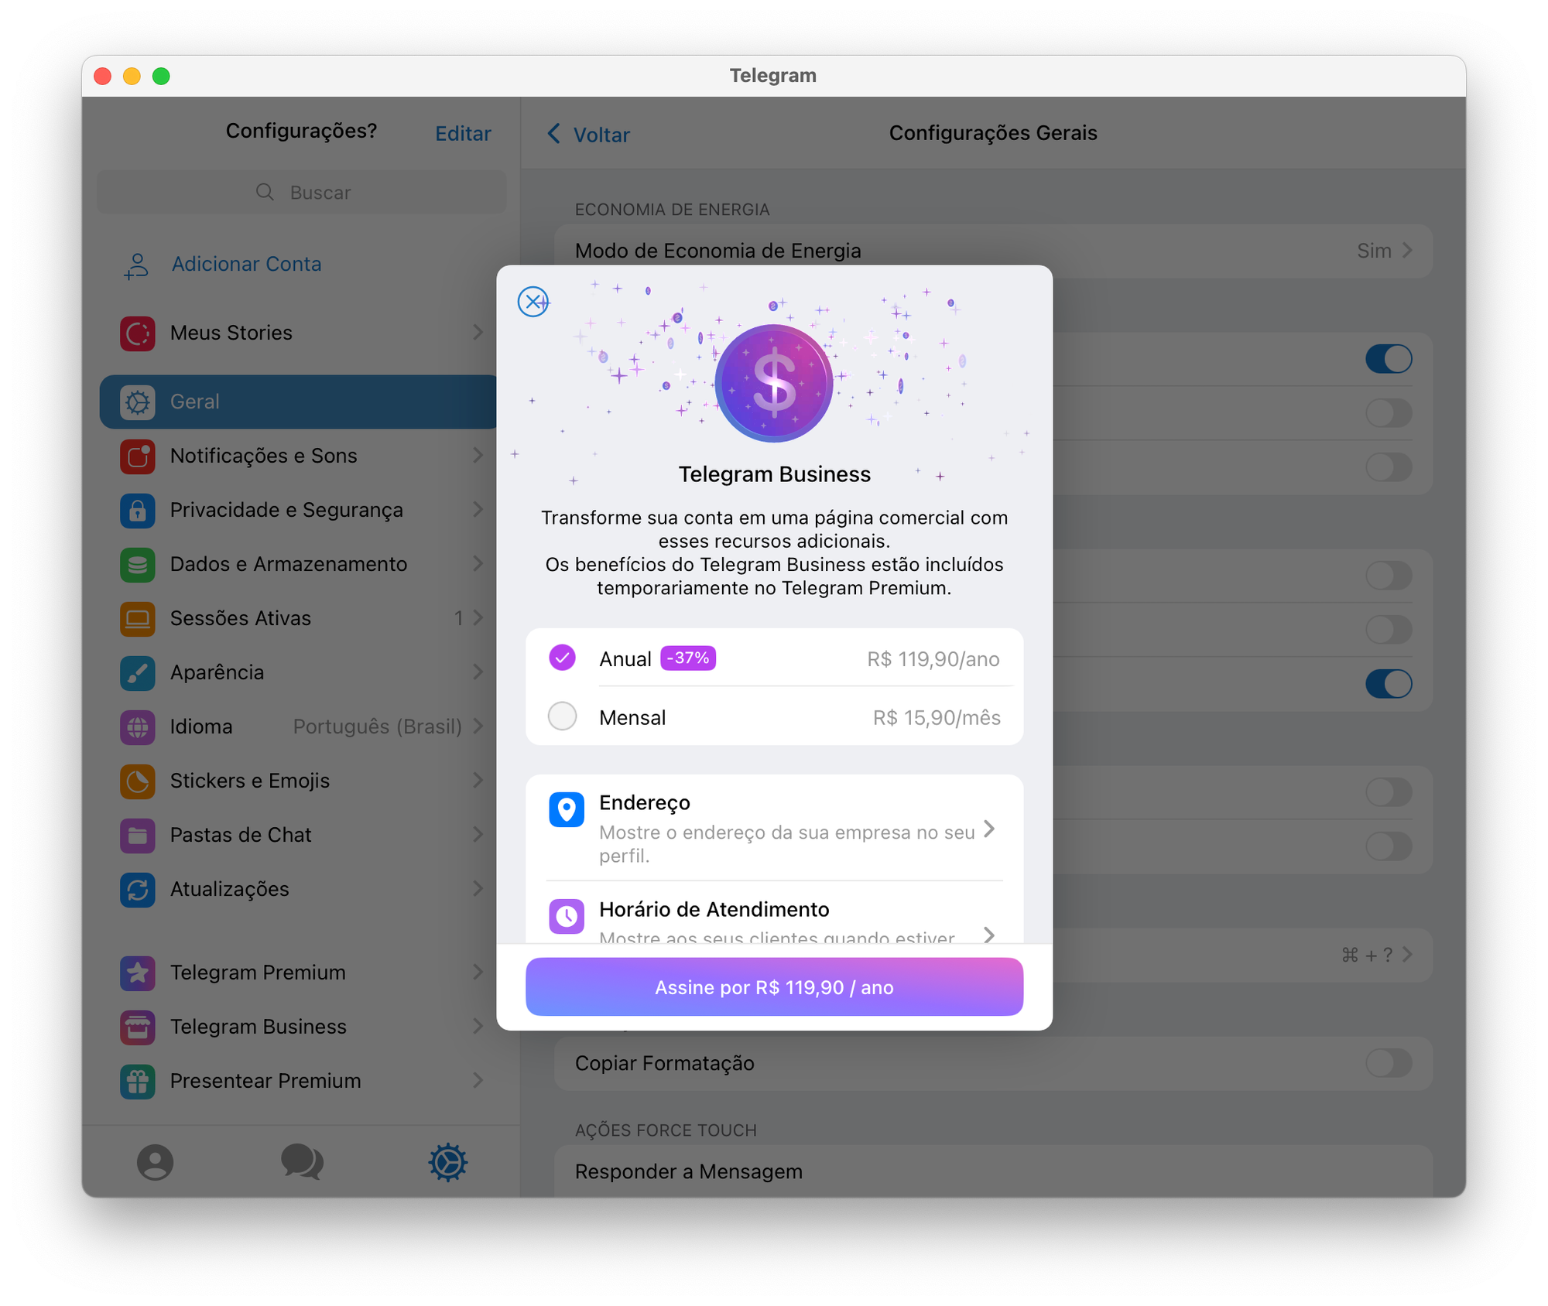Viewport: 1548px width, 1306px height.
Task: Click the Privacidade e Segurança lock icon
Action: pyautogui.click(x=138, y=511)
